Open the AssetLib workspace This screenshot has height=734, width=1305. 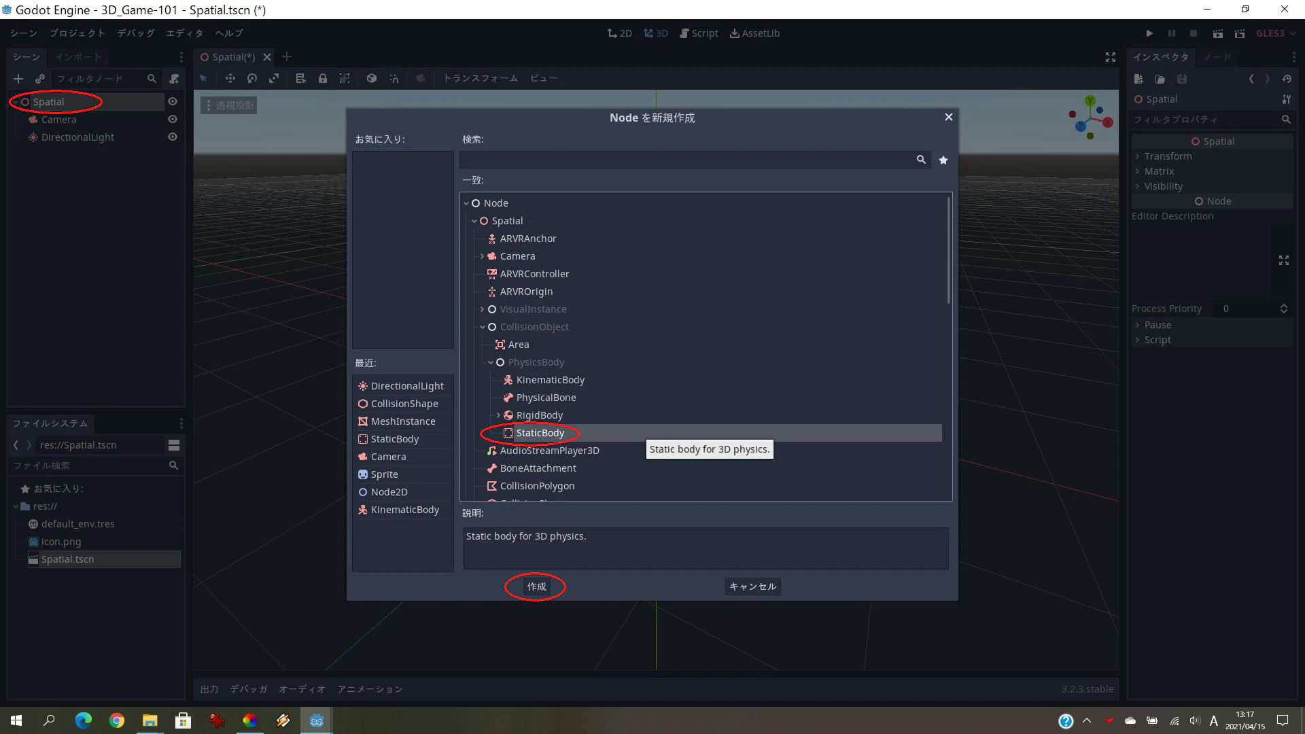tap(754, 33)
